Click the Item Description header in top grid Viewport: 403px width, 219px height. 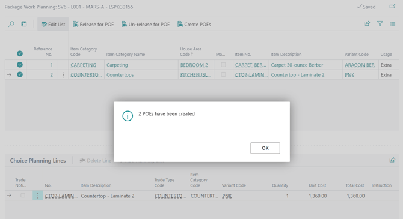tap(286, 55)
